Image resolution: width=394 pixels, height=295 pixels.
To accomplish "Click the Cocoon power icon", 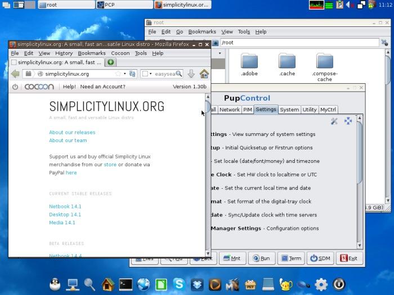I will [x=15, y=87].
